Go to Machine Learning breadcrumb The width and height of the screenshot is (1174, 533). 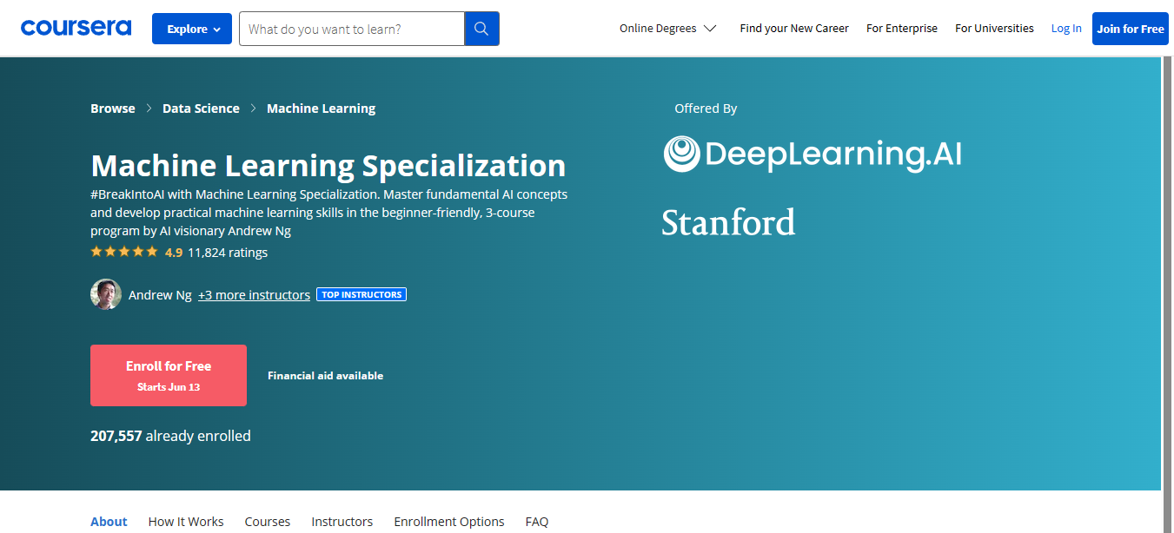tap(322, 109)
